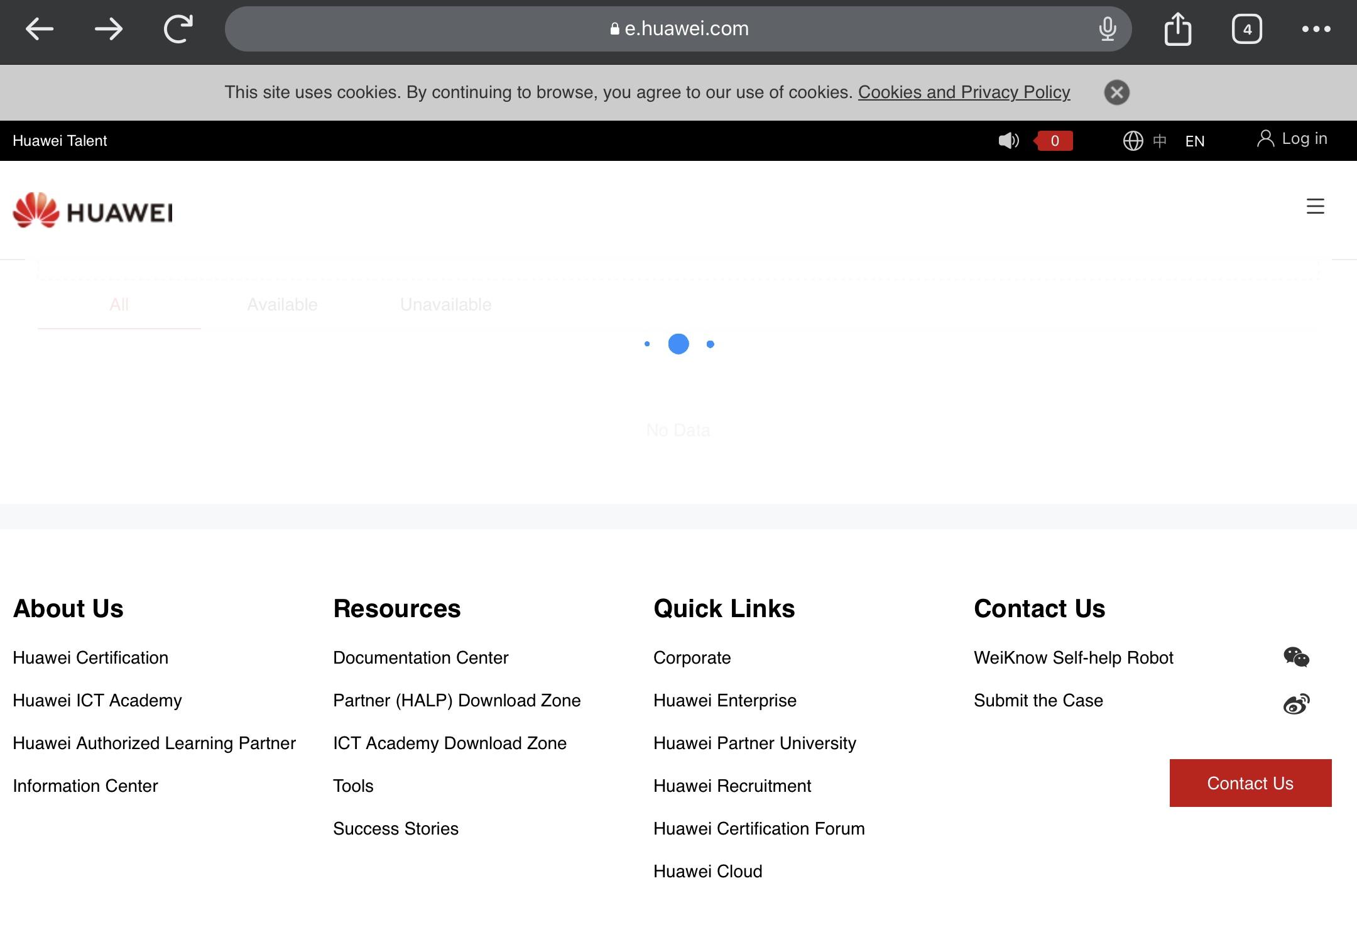Open the Cookies and Privacy Policy link
Screen dimensions: 1357x937
[x=964, y=92]
